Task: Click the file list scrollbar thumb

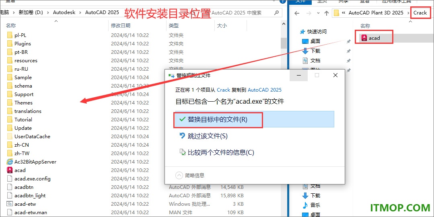Action: click(x=284, y=43)
